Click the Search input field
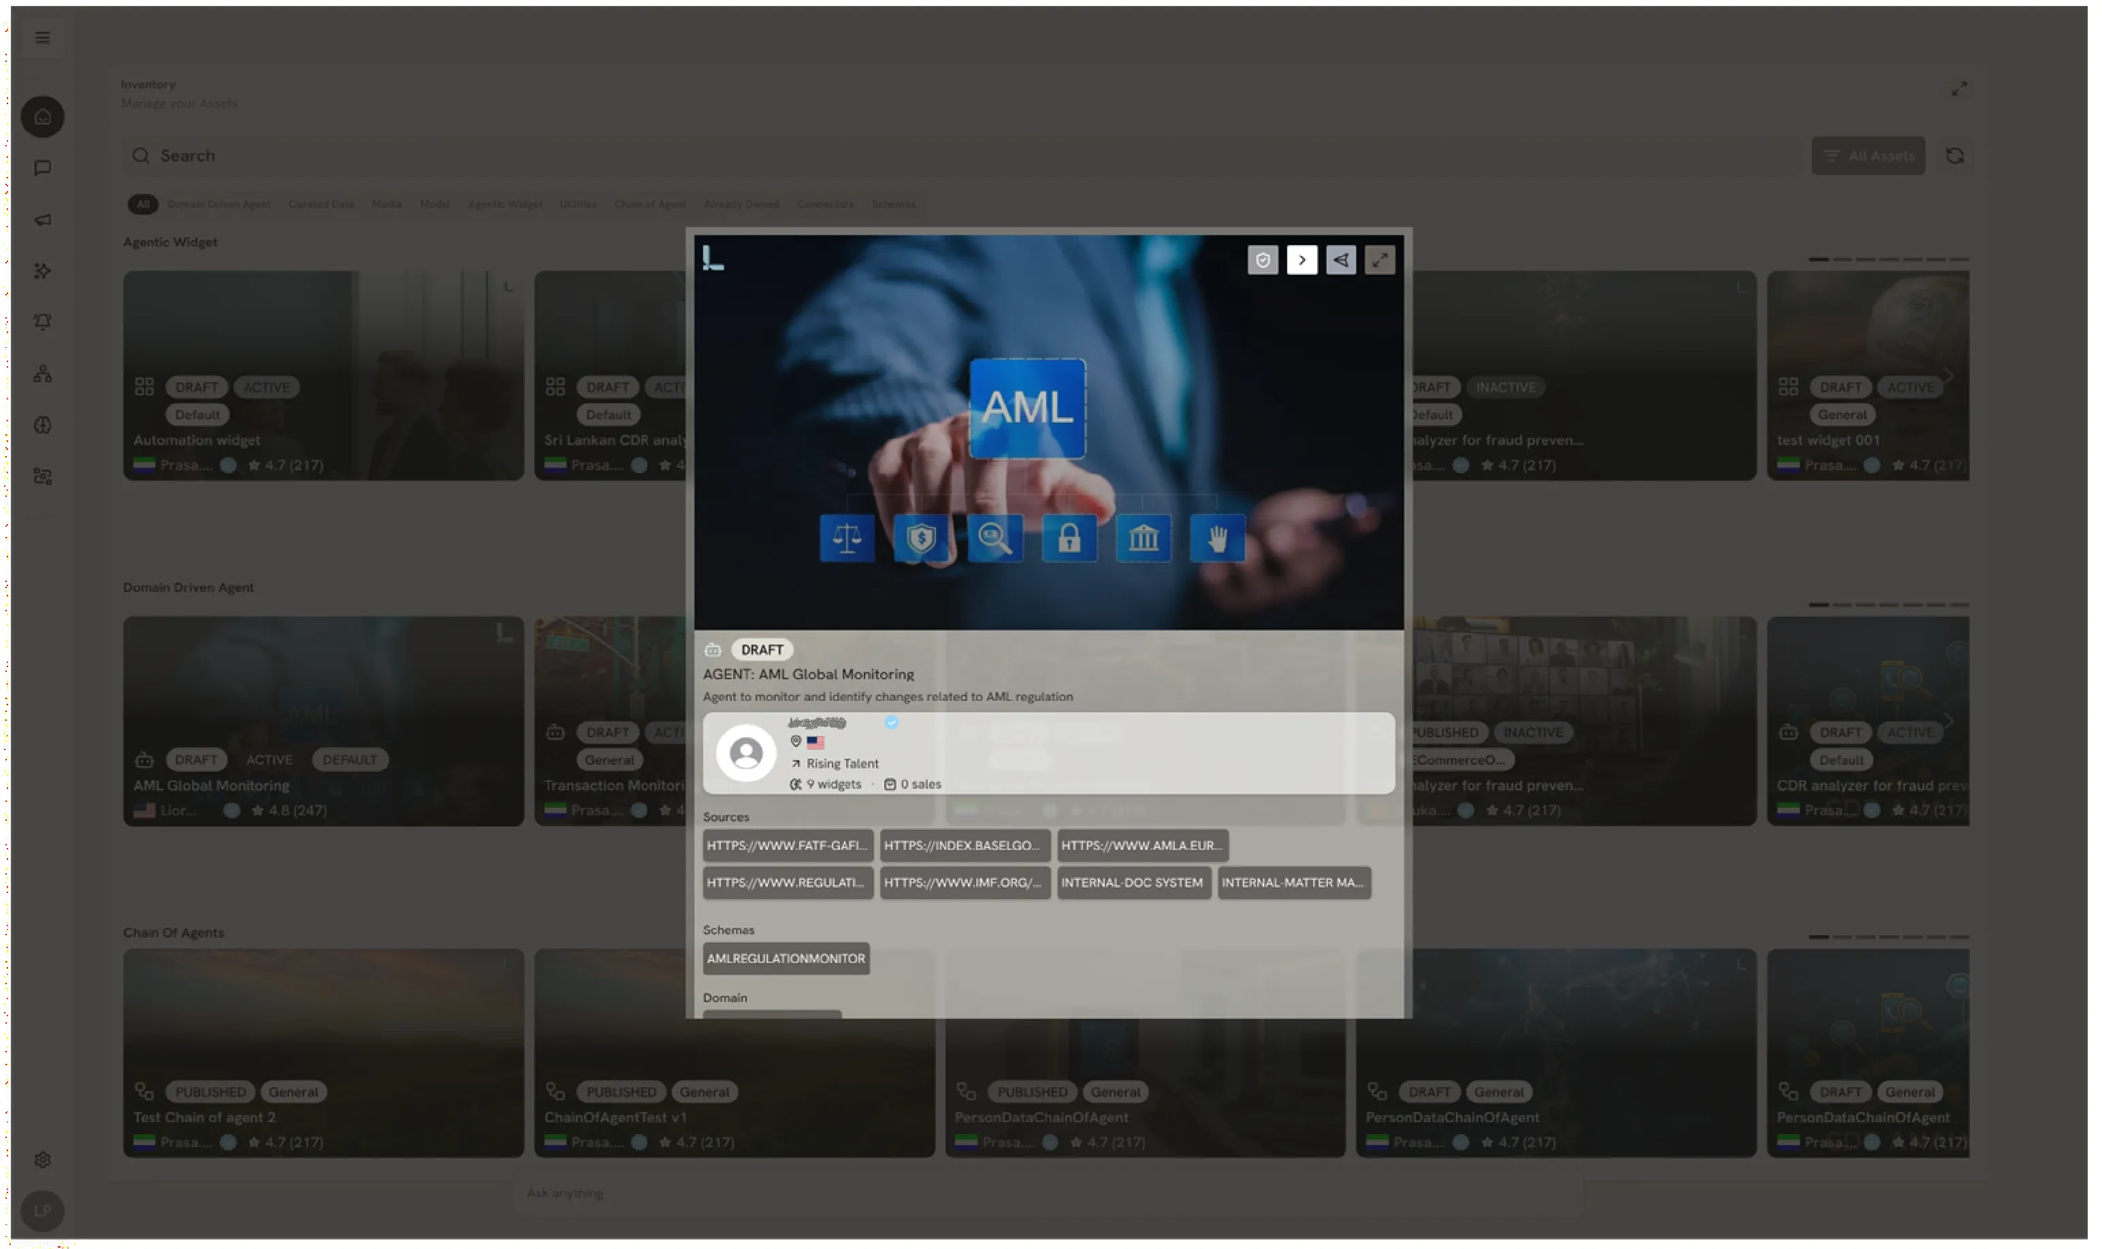The height and width of the screenshot is (1249, 2102). 963,156
